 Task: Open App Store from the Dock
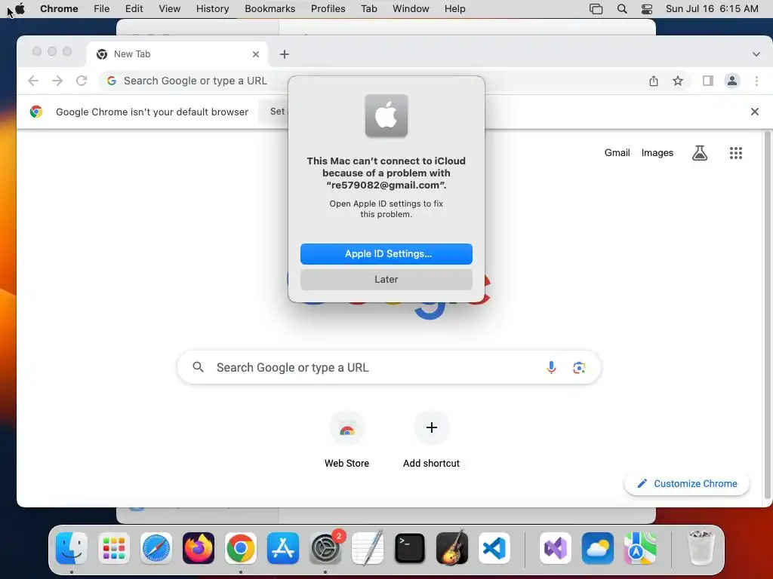point(283,548)
